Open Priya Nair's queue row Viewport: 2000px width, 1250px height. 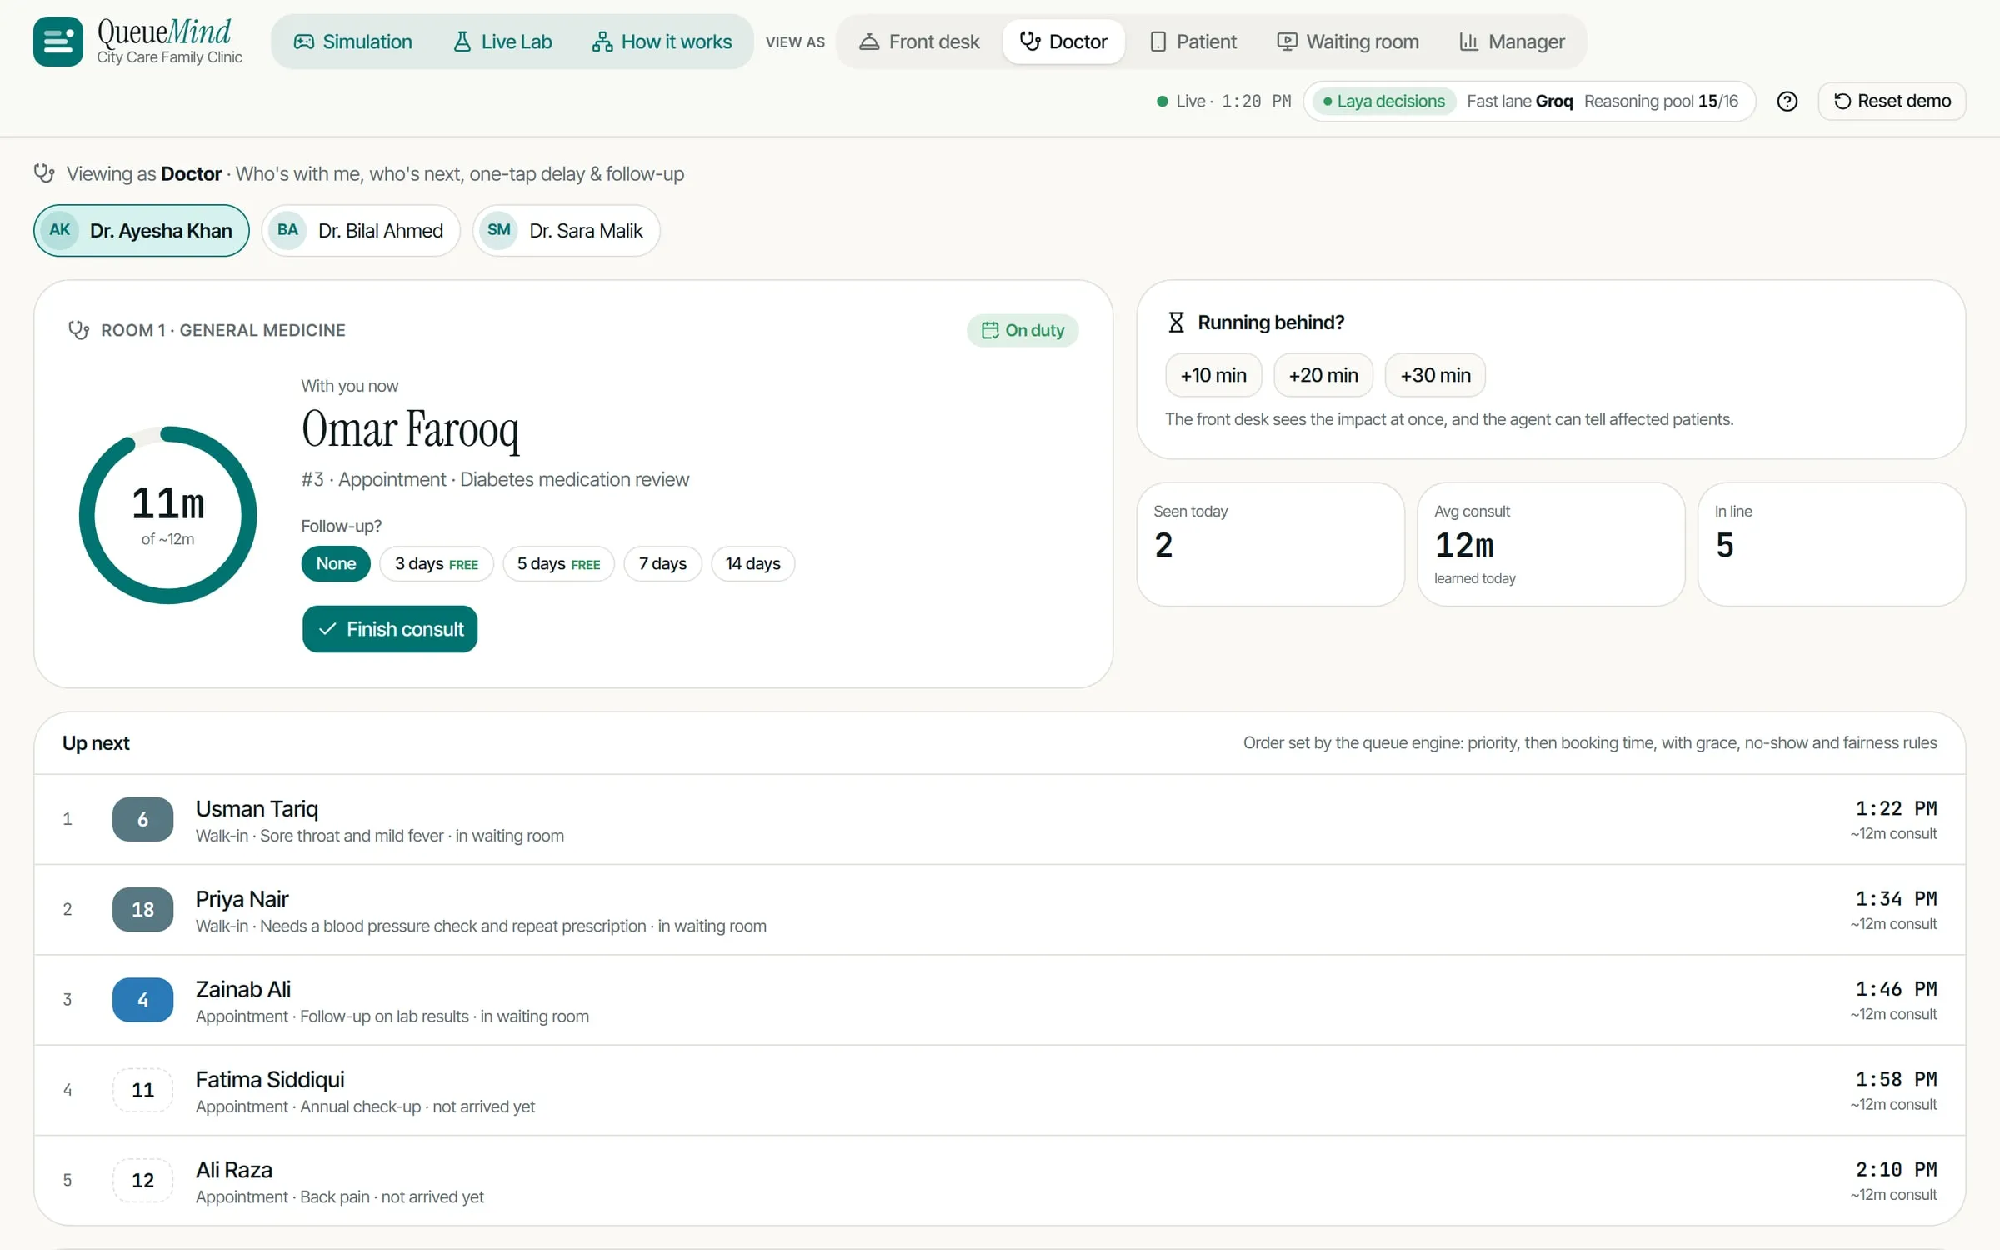click(x=1000, y=910)
